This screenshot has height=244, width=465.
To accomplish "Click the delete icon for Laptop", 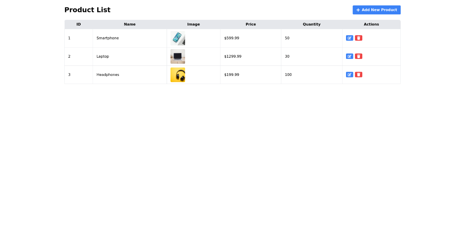I will tap(358, 56).
